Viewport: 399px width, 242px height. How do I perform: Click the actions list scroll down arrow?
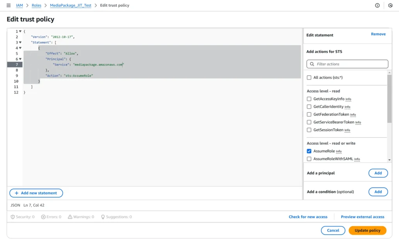(389, 160)
